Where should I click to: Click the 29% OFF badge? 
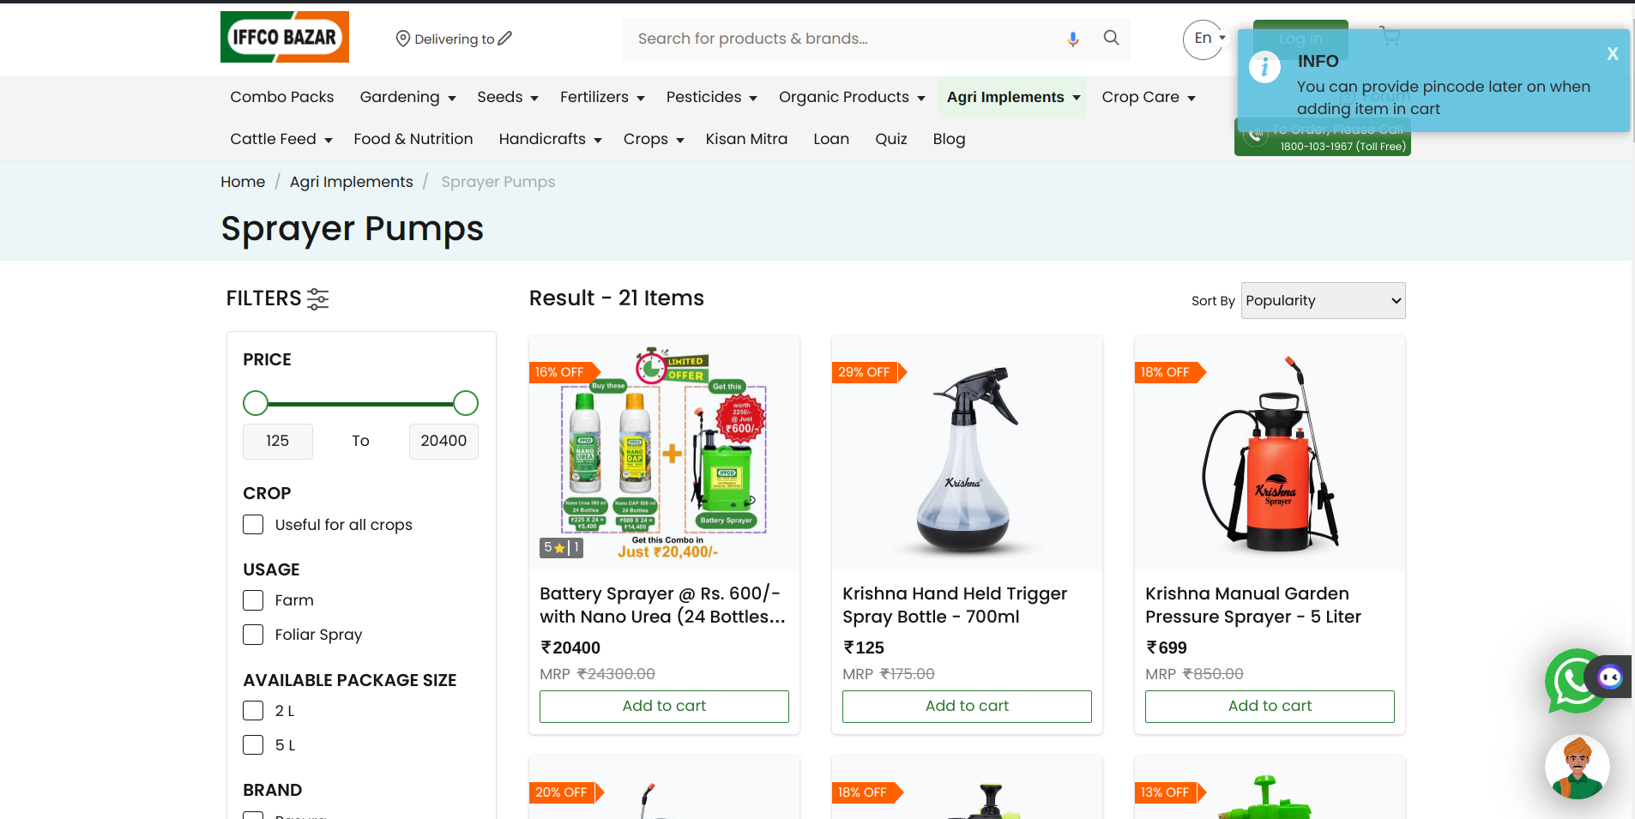click(867, 372)
